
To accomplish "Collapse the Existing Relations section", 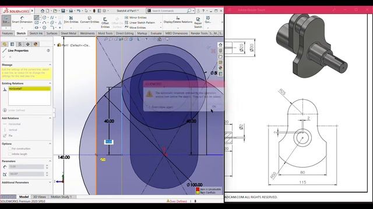I will click(50, 84).
